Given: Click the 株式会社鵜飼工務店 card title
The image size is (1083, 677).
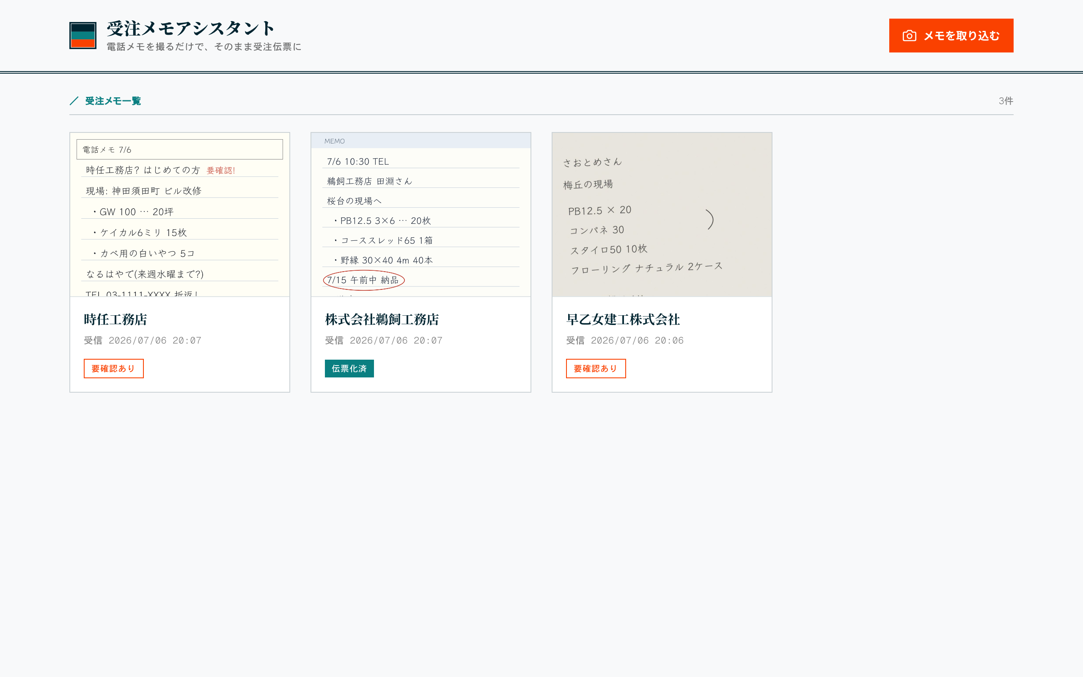Looking at the screenshot, I should coord(382,319).
